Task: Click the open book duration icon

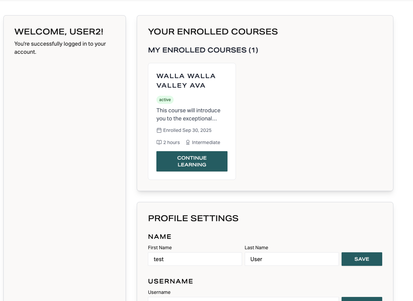Action: [159, 142]
